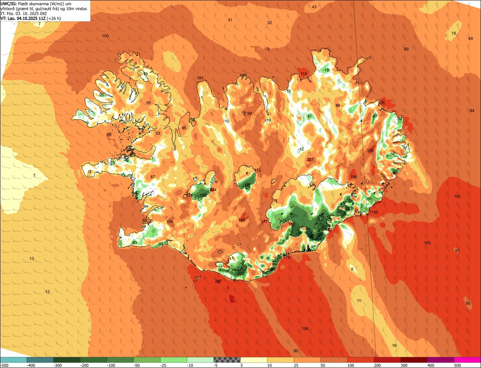Select the map value '115' on the north coast
Viewport: 481px width, 368px height.
(304, 74)
